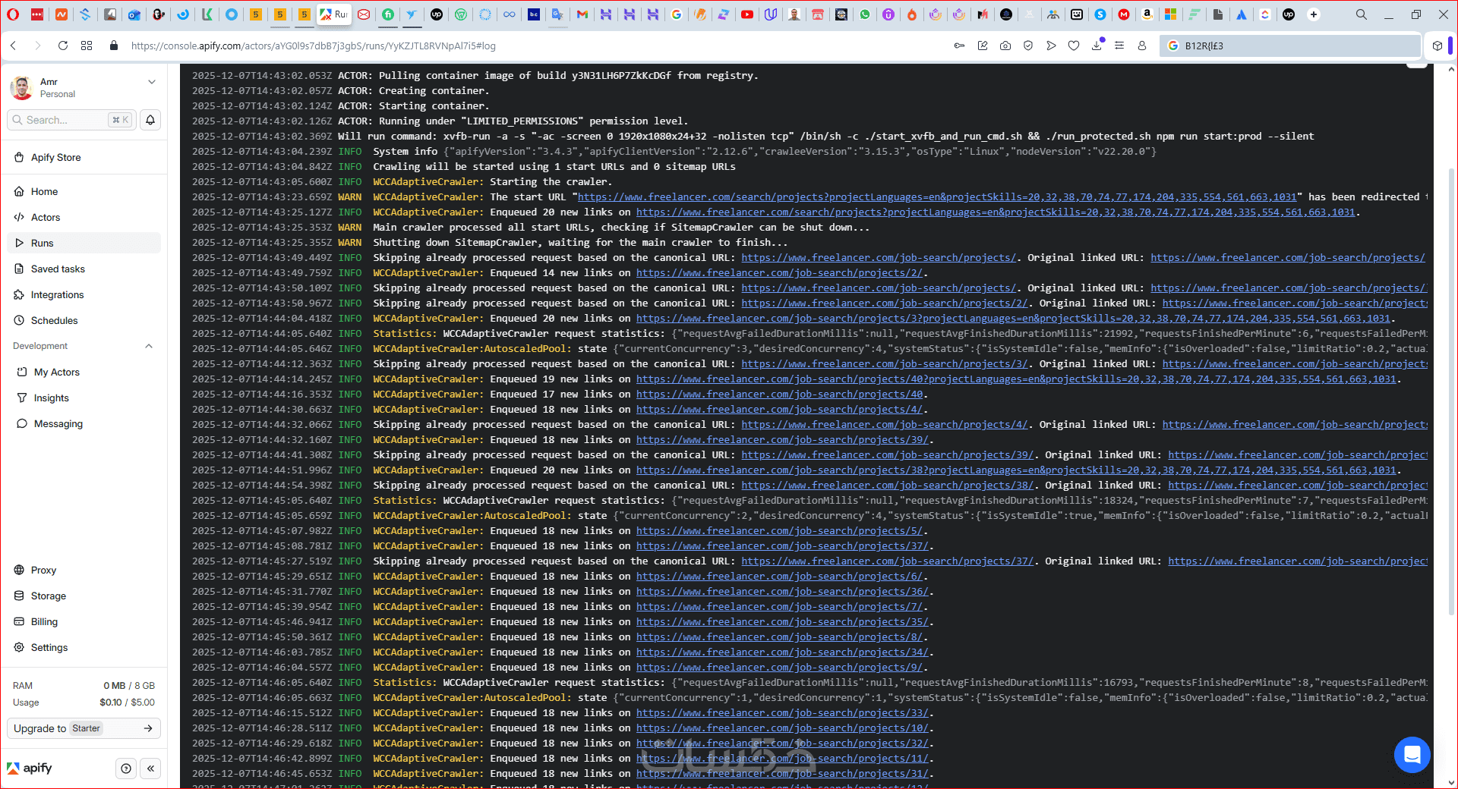Viewport: 1458px width, 789px height.
Task: Open a new browser tab with plus
Action: click(x=1314, y=14)
